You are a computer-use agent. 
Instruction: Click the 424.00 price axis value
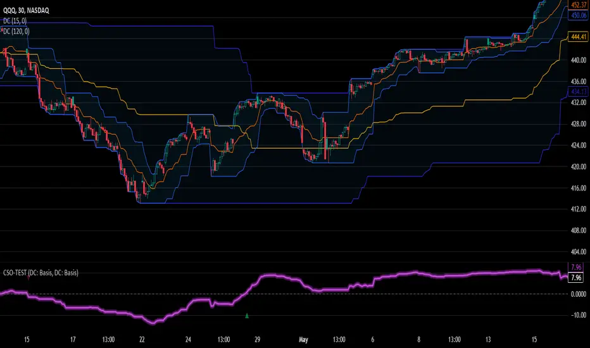(x=579, y=146)
